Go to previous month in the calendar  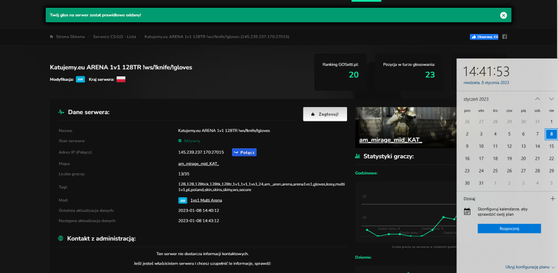coord(537,99)
